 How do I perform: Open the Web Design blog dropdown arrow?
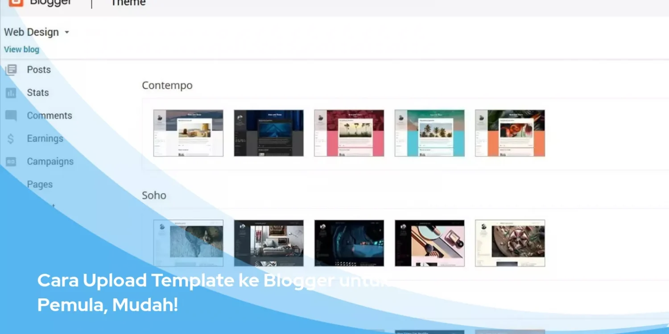click(x=67, y=32)
